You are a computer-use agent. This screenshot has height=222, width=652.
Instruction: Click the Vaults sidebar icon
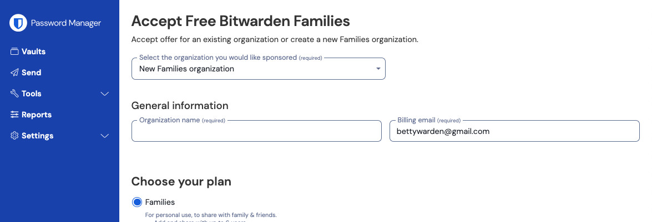click(14, 51)
